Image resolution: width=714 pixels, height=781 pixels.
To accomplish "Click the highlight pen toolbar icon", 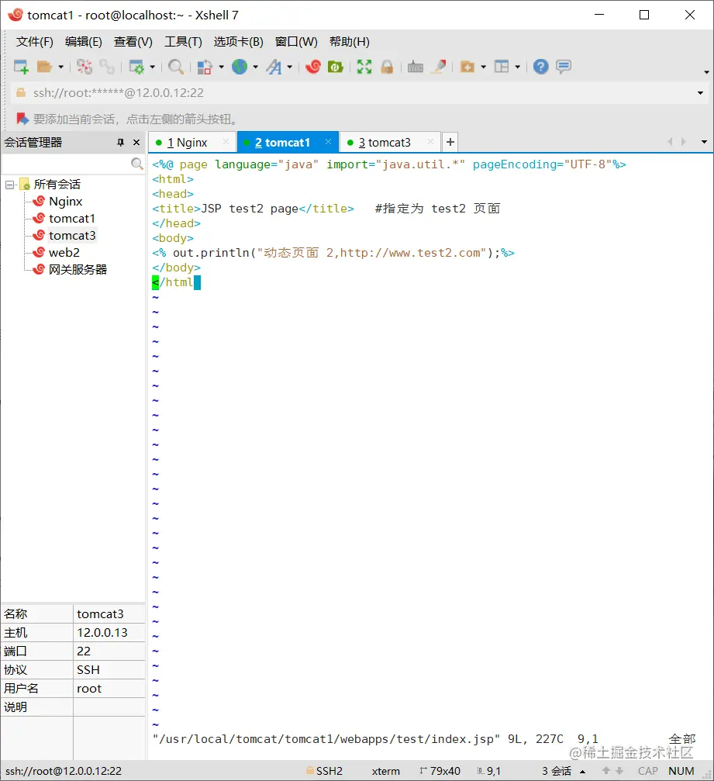I will tap(439, 66).
